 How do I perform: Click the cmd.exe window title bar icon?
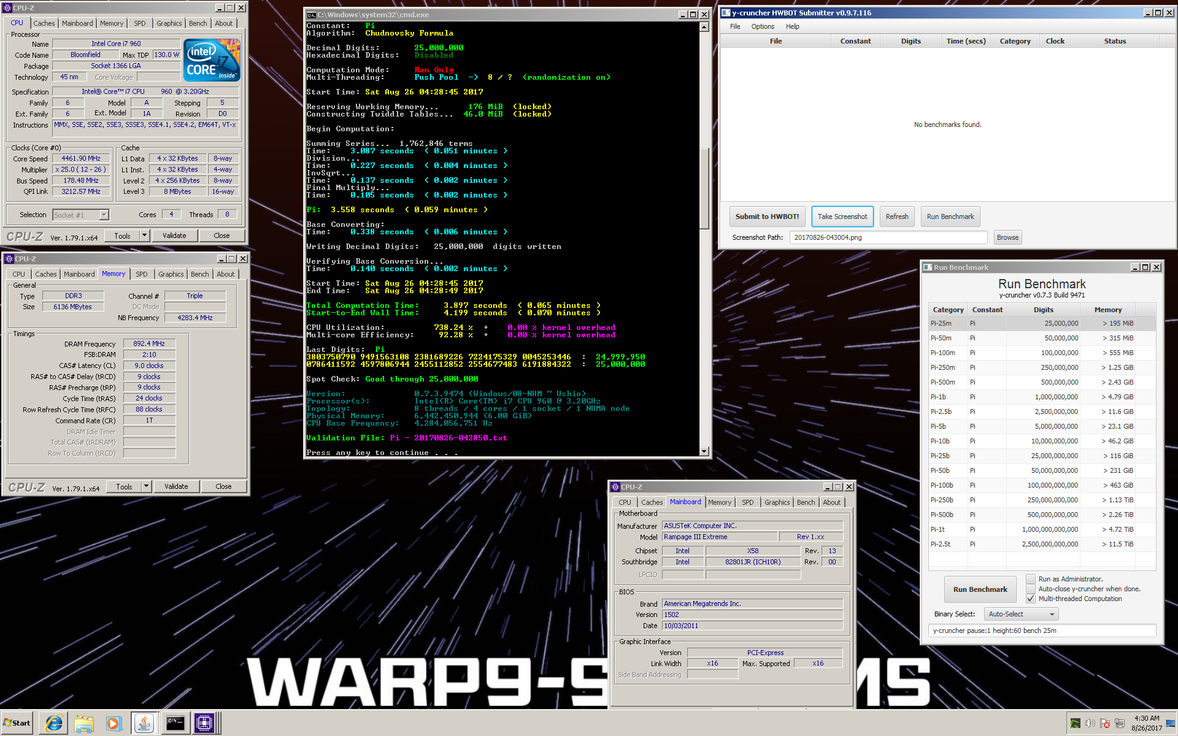point(311,14)
